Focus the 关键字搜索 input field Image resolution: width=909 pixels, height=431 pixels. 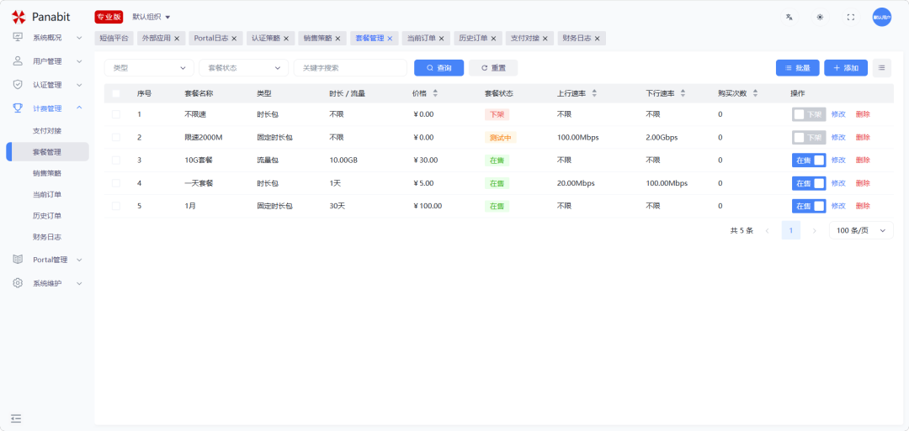tap(350, 68)
